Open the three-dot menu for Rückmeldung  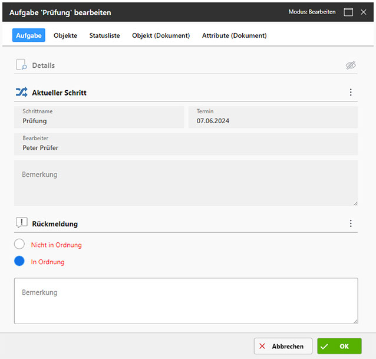(x=351, y=223)
